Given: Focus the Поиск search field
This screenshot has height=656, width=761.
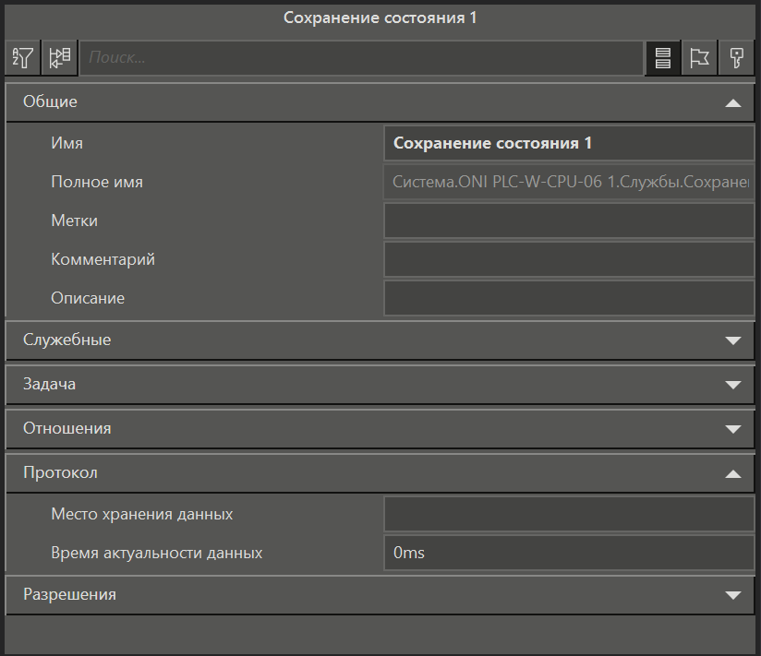Looking at the screenshot, I should [x=362, y=58].
